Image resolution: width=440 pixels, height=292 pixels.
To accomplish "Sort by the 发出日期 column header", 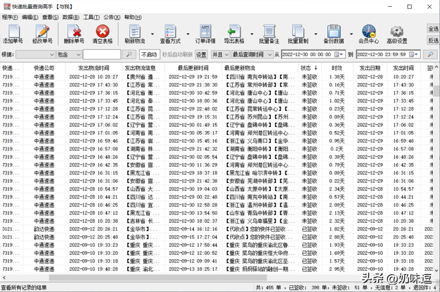I will 370,68.
